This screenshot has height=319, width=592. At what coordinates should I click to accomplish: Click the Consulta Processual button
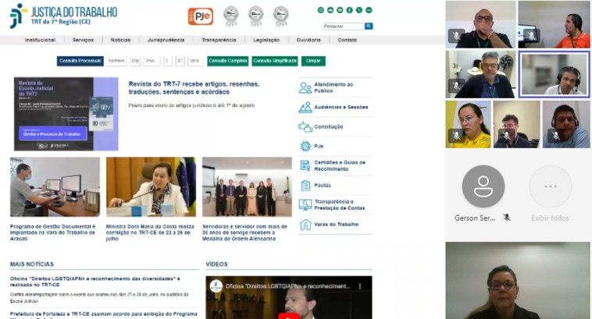pos(80,61)
